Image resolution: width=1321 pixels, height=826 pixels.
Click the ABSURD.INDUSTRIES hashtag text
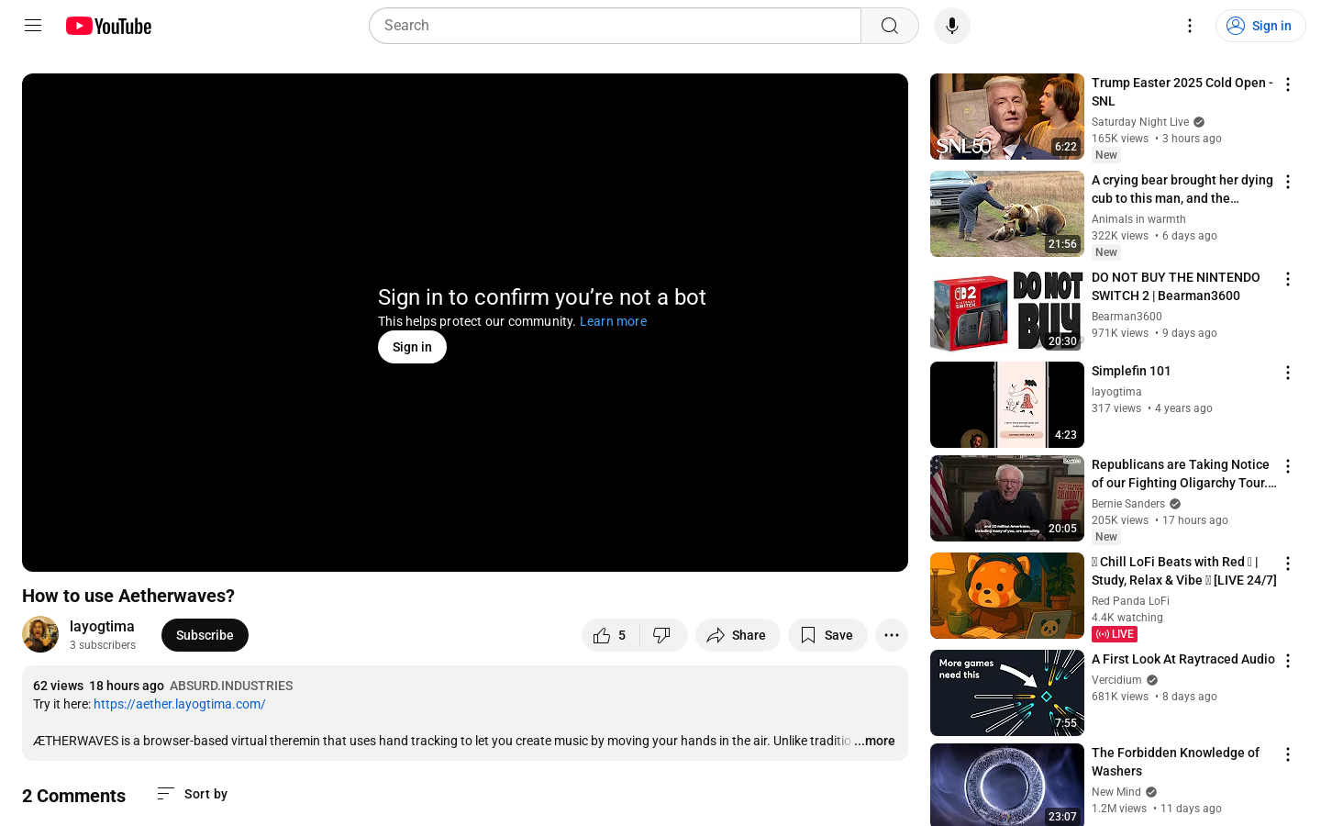pyautogui.click(x=231, y=686)
